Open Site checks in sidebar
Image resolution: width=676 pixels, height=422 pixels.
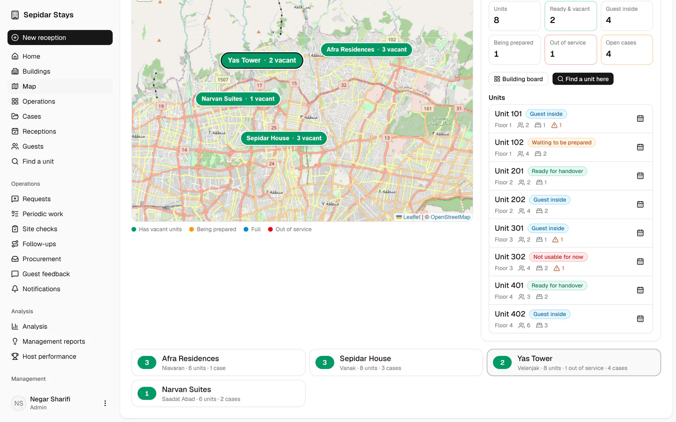point(60,229)
